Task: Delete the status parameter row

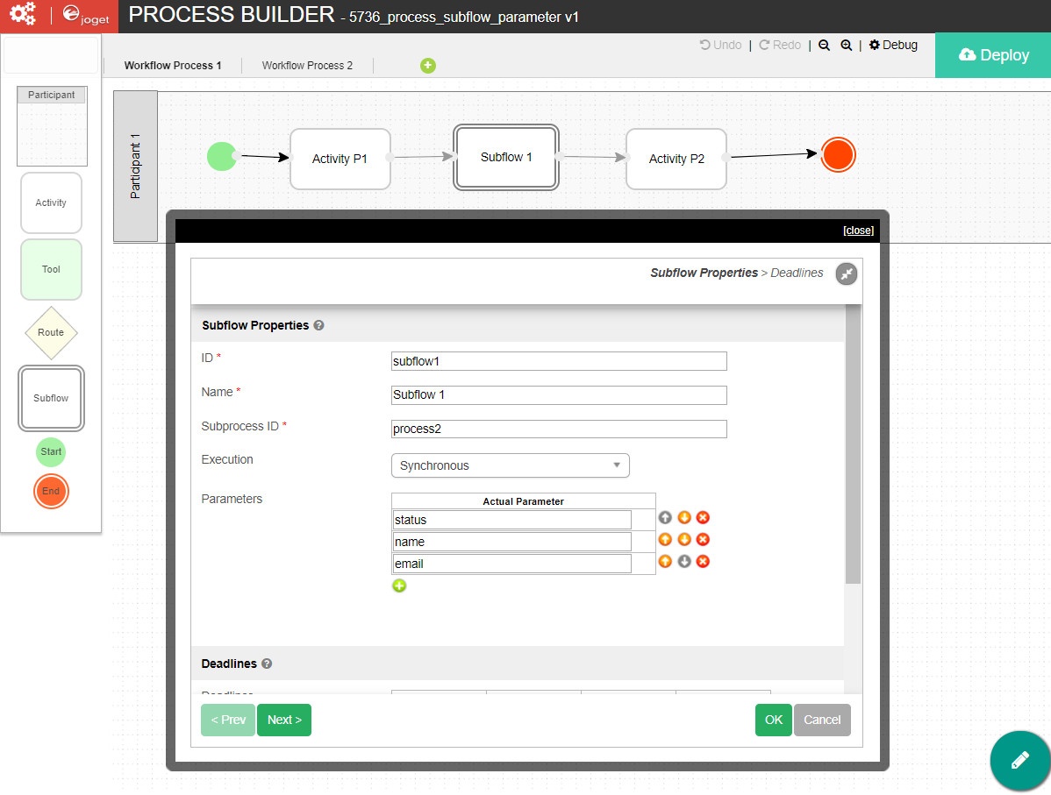Action: click(703, 518)
